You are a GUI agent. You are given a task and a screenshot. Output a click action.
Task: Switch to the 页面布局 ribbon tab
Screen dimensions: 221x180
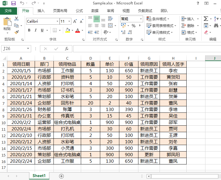tap(60, 11)
